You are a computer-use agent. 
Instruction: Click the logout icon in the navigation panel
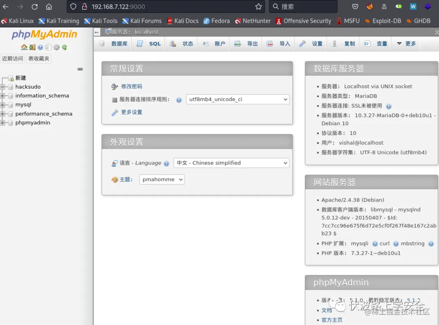(x=32, y=47)
